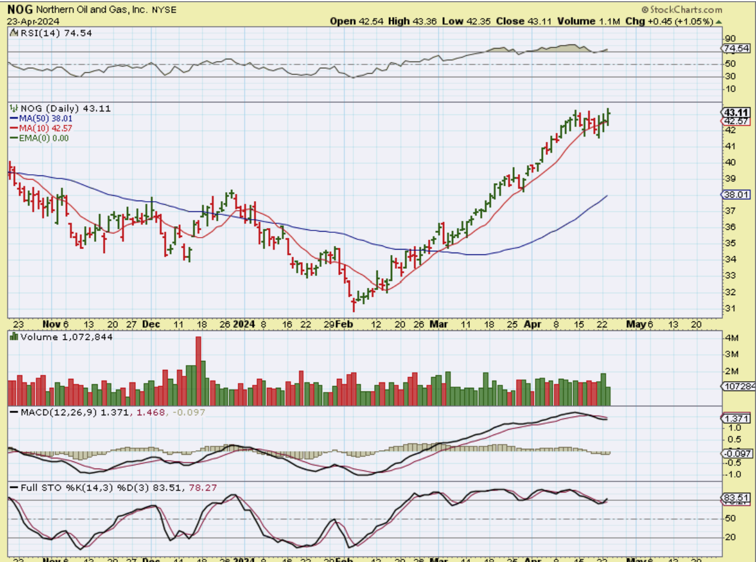The width and height of the screenshot is (756, 562).
Task: Click the blue MA(50) legend line swatch
Action: coord(13,119)
